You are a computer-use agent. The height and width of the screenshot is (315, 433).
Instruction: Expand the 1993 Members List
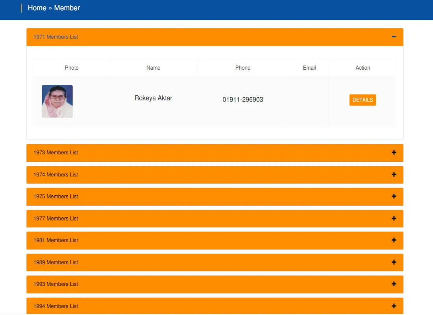[x=215, y=284]
